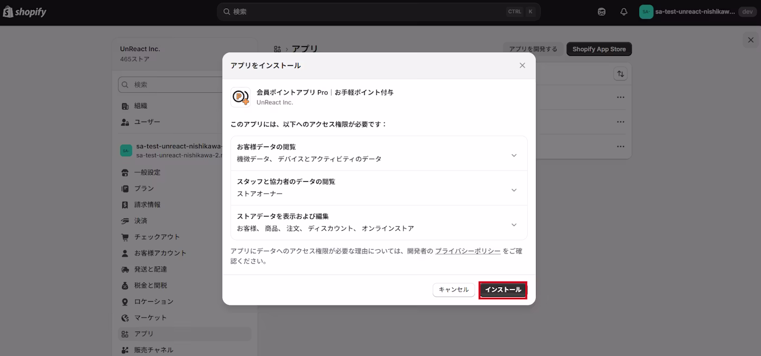
Task: Click the breadcrumb icon before アプリ
Action: (x=278, y=49)
